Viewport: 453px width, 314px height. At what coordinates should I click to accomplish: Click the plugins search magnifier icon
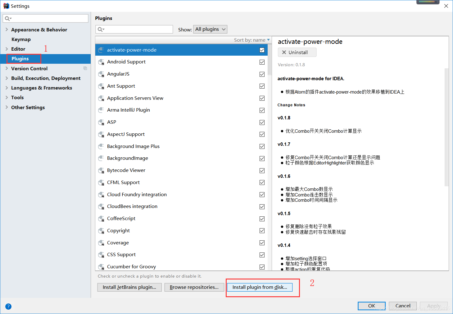coord(101,30)
